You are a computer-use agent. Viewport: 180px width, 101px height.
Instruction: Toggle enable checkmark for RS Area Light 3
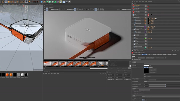pos(147,8)
